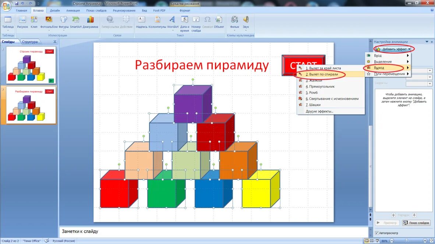This screenshot has width=435, height=244.
Task: Insert Дата и время
Action: coord(184,24)
